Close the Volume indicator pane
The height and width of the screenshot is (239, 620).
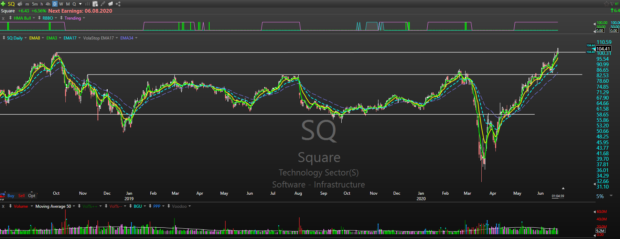(3, 206)
